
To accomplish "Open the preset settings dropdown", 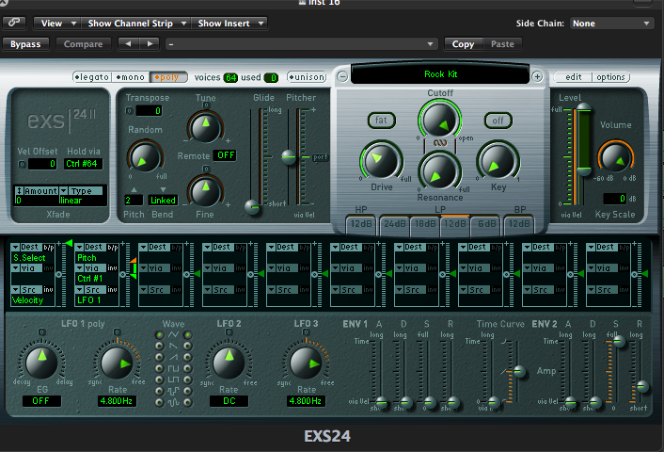I will coord(301,44).
